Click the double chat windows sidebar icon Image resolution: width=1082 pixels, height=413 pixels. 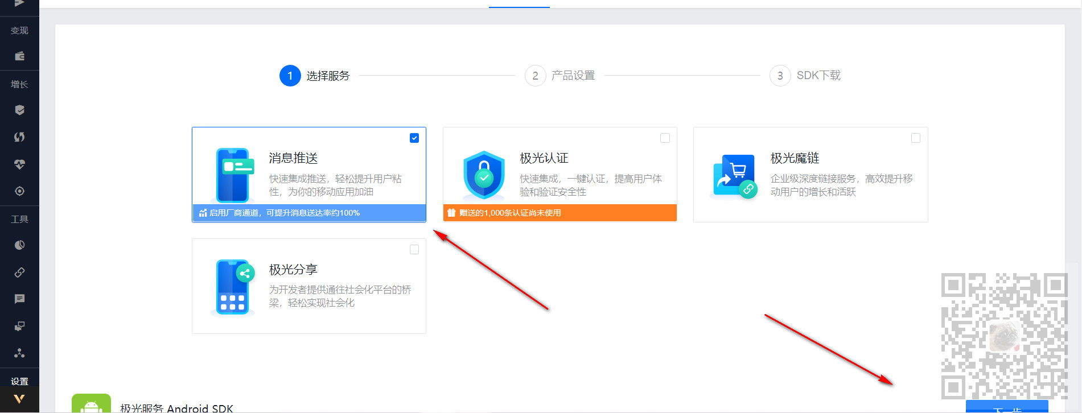click(x=19, y=326)
